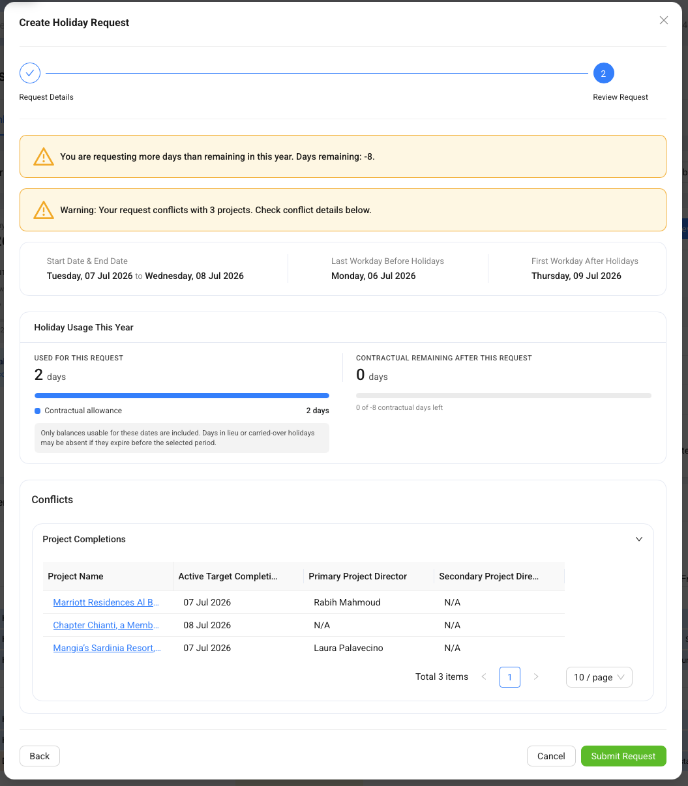Image resolution: width=688 pixels, height=786 pixels.
Task: Click the Back button
Action: 40,756
